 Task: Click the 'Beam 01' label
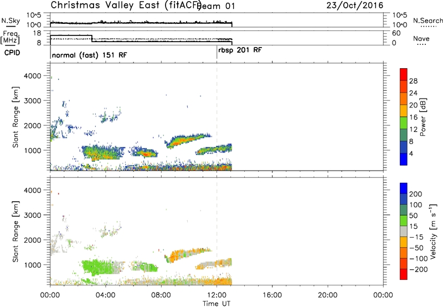click(217, 6)
